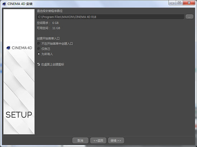Click the 空间需求 6 GB text
This screenshot has width=197, height=147.
pyautogui.click(x=48, y=23)
